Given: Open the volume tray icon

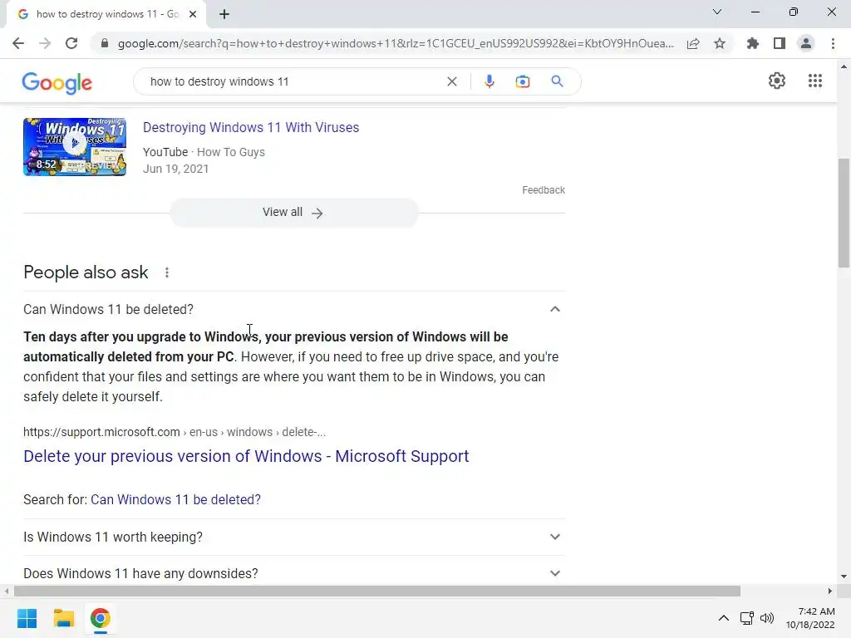Looking at the screenshot, I should click(x=767, y=617).
